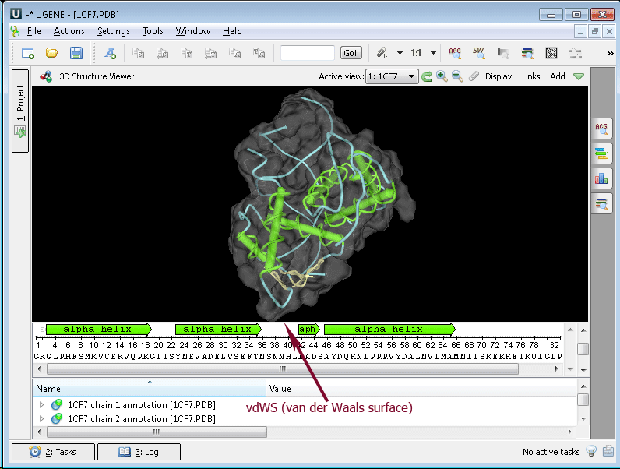Open the Add menu button
620x469 pixels.
(558, 76)
